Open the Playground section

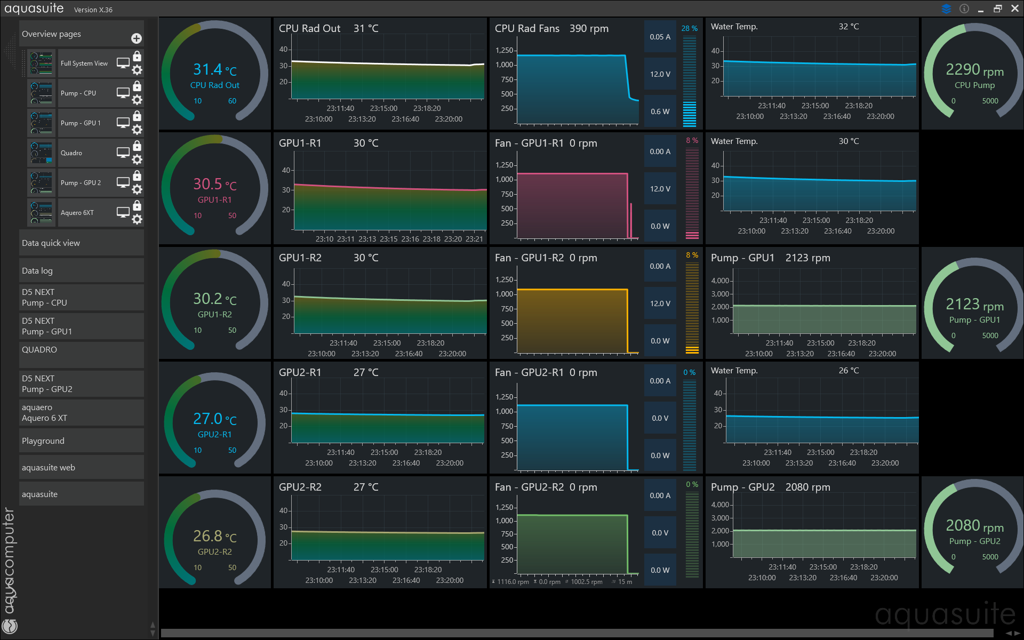(x=82, y=441)
